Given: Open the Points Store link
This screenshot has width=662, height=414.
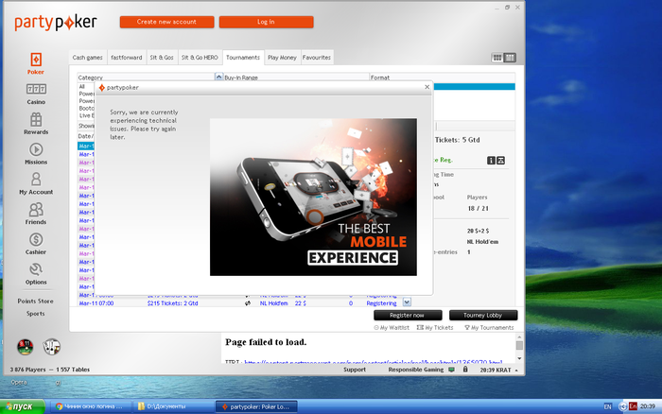Looking at the screenshot, I should point(36,301).
